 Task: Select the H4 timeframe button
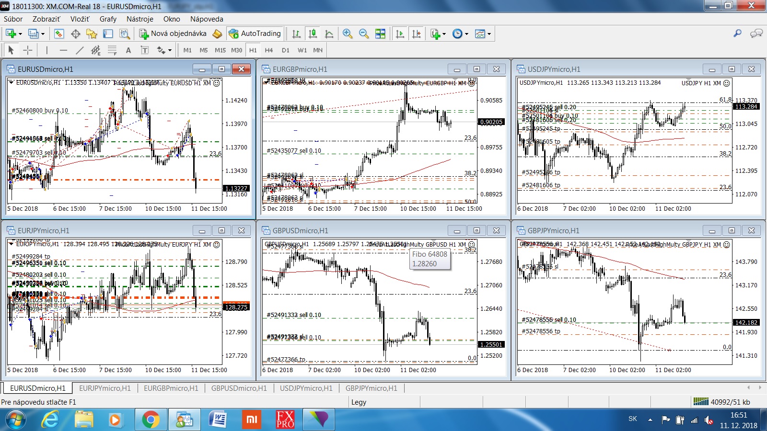[x=268, y=50]
